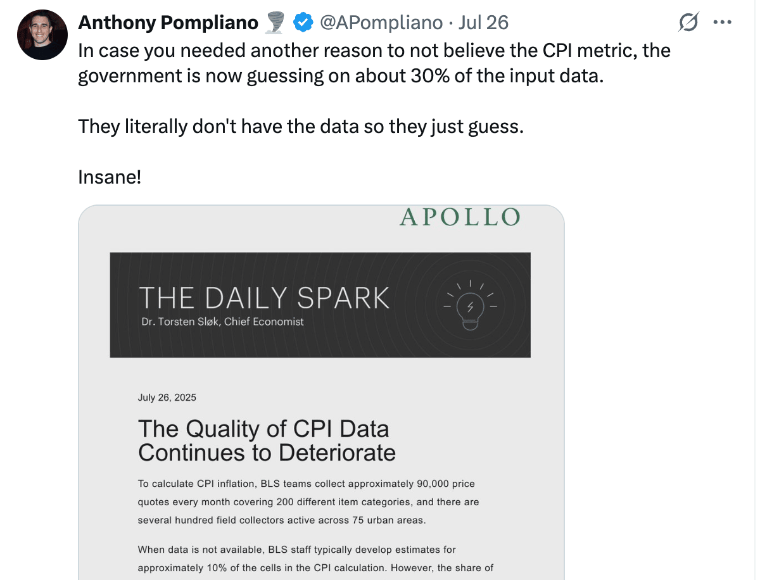
Task: Click the tornado emoji beside the name
Action: click(275, 23)
